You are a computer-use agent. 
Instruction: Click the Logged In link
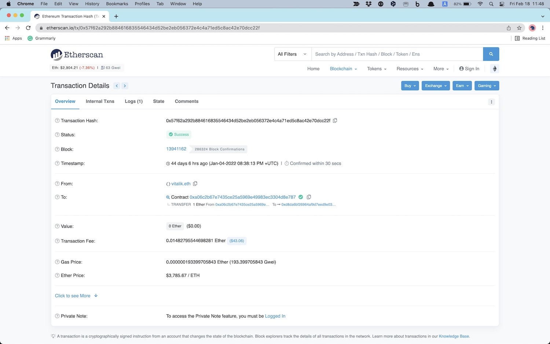pos(275,316)
